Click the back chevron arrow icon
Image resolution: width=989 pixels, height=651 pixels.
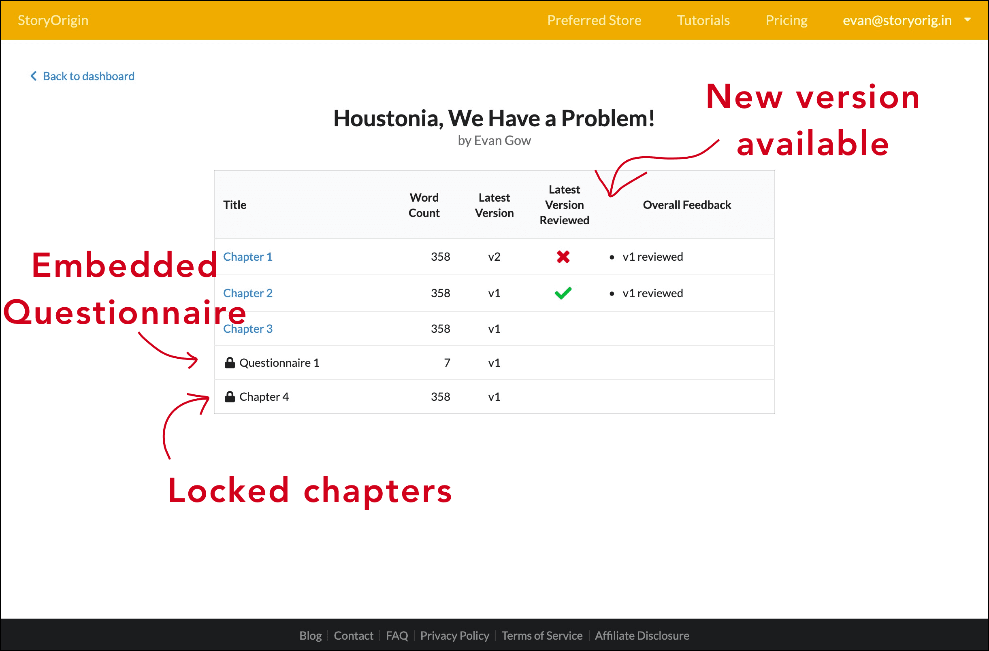34,76
